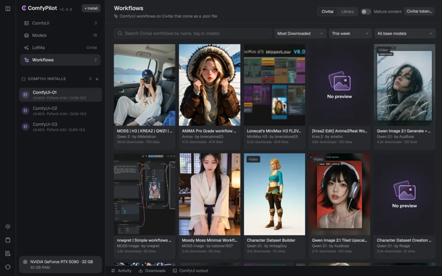Screen dimensions: 442x276
Task: Click the ComfyUI-02 install icon
Action: coord(25,111)
